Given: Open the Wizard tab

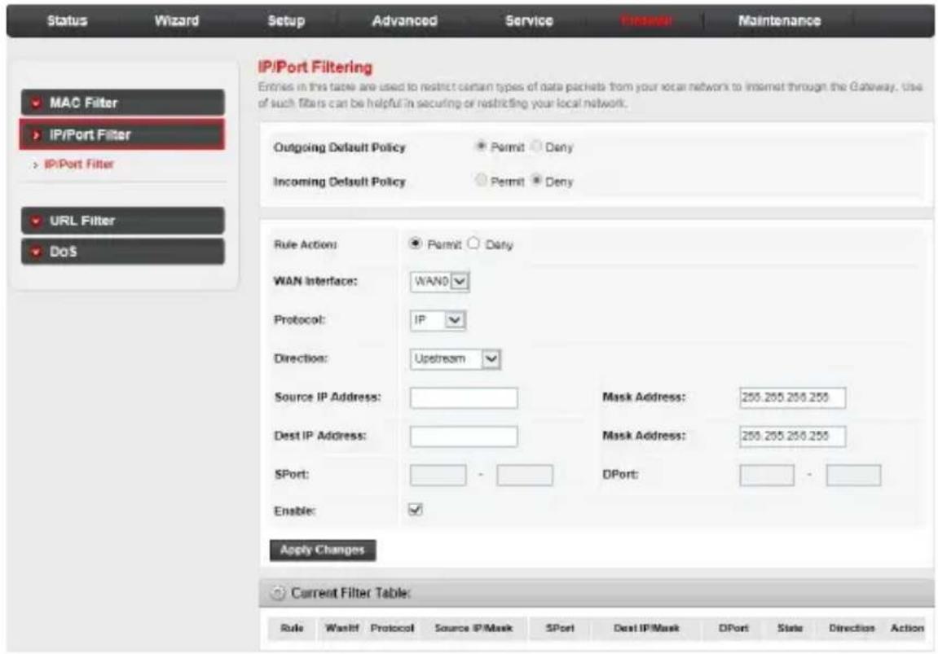Looking at the screenshot, I should 177,21.
